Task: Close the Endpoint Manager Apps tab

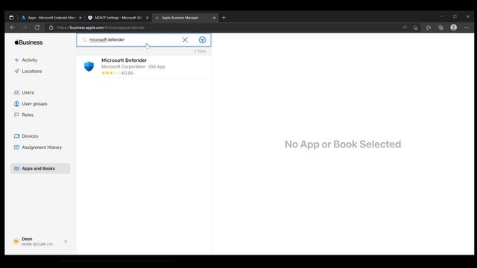Action: click(80, 18)
